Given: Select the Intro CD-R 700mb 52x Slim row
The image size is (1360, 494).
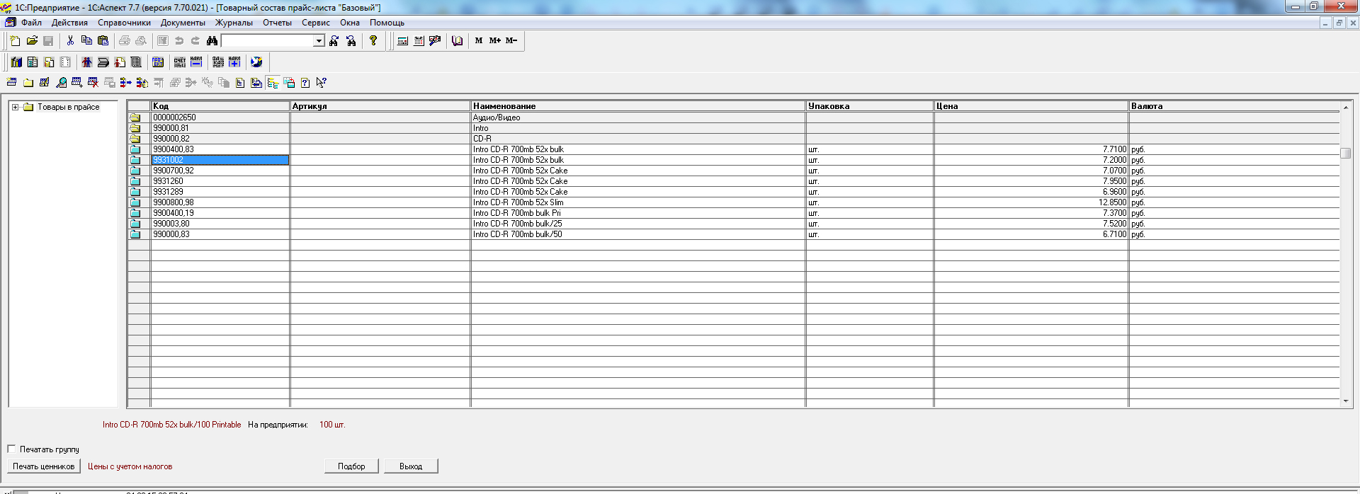Looking at the screenshot, I should click(518, 202).
